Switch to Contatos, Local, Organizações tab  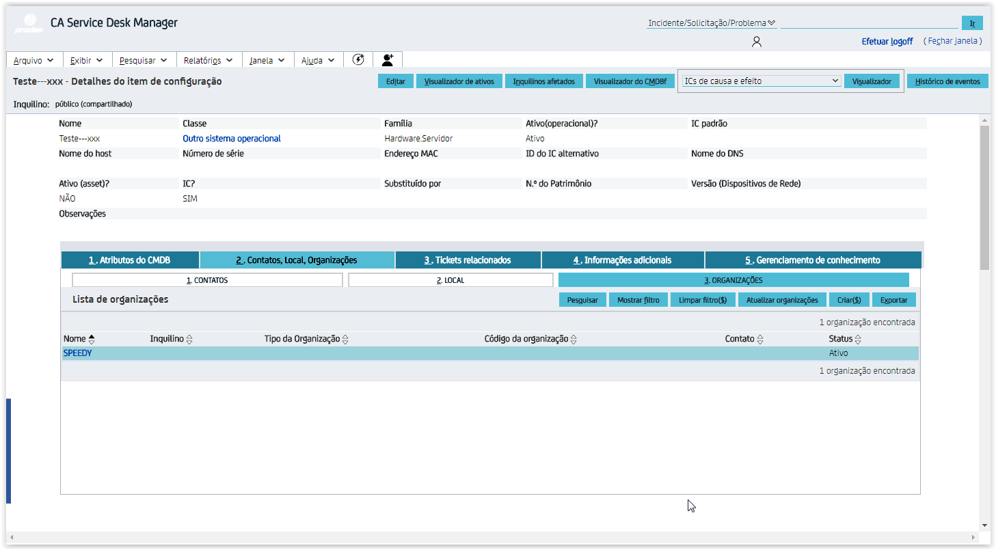pyautogui.click(x=297, y=260)
